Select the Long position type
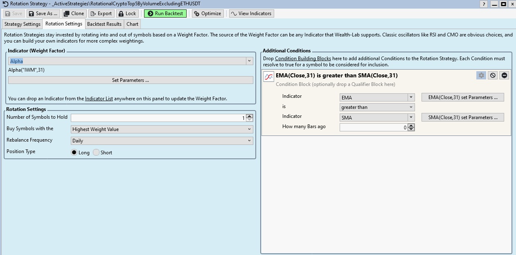This screenshot has width=516, height=255. point(74,152)
